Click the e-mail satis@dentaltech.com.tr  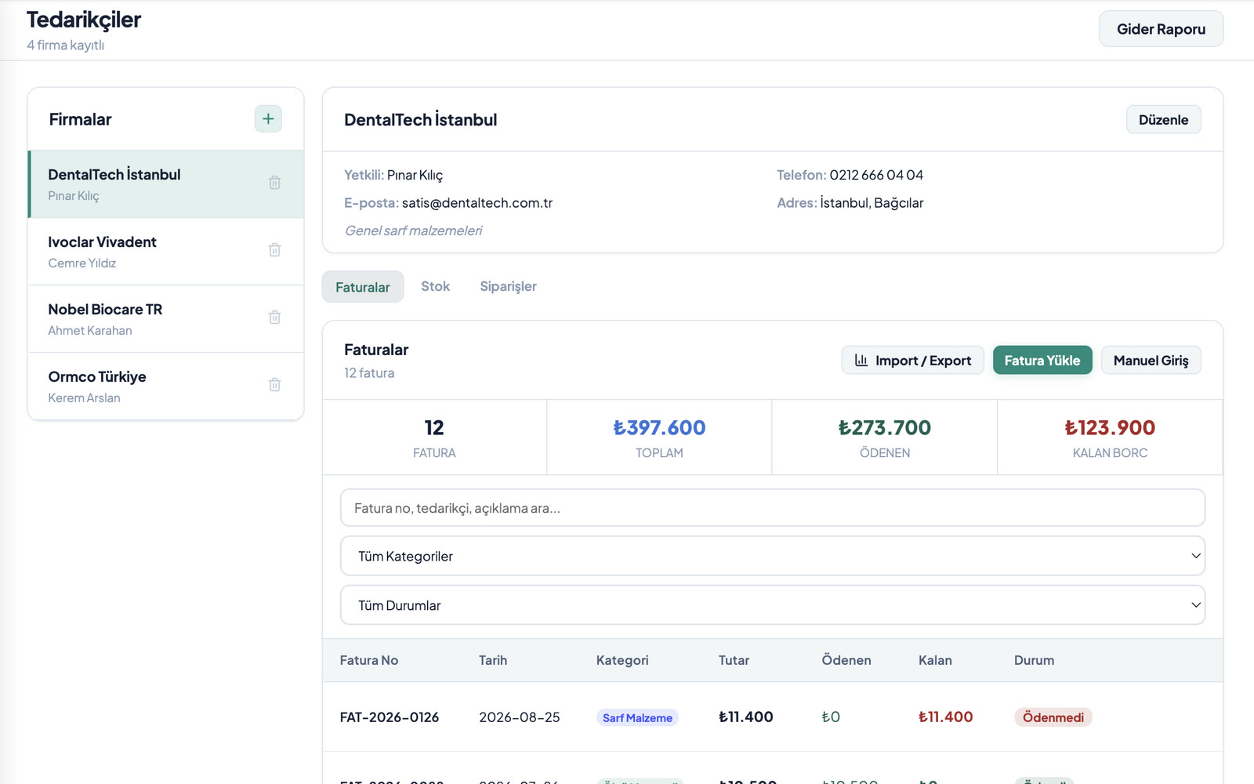pyautogui.click(x=477, y=203)
